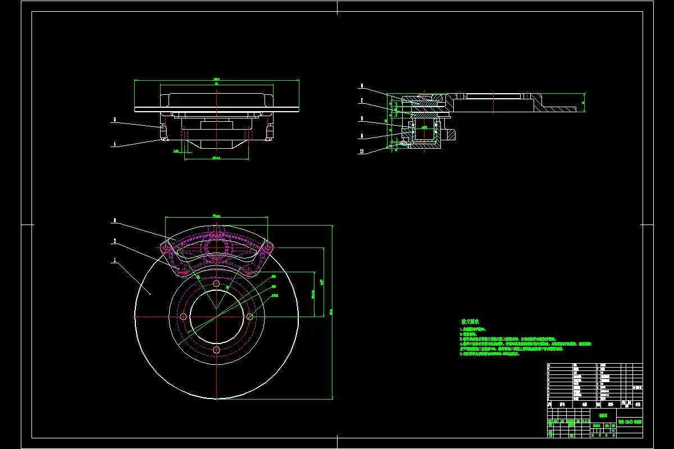Select callout number 1 beside the brake disc

[x=115, y=260]
